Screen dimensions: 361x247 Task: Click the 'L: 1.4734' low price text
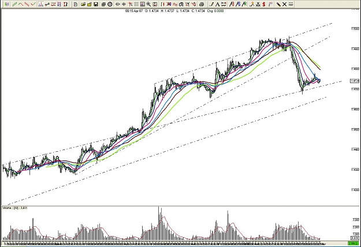[183, 11]
